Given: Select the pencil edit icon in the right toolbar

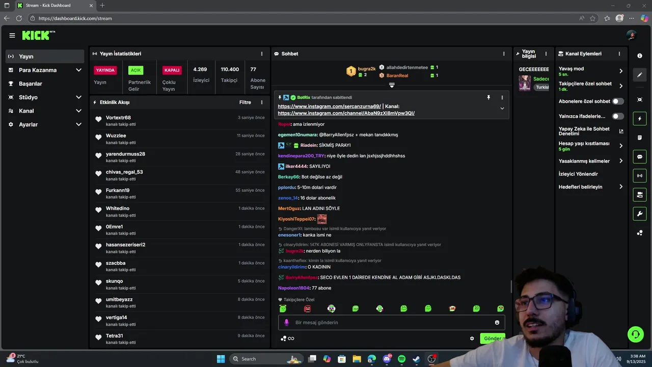Looking at the screenshot, I should (x=640, y=74).
